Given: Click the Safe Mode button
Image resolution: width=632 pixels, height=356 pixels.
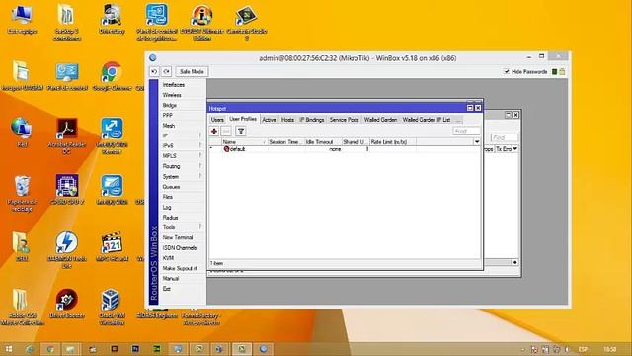Looking at the screenshot, I should [x=192, y=72].
